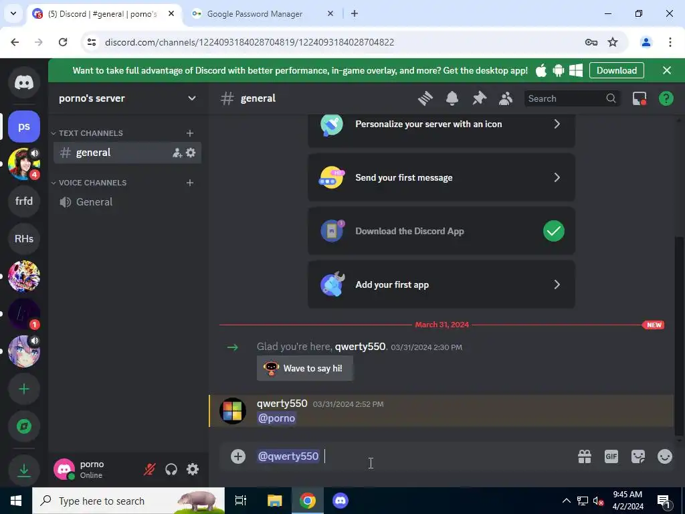685x514 pixels.
Task: Open the emoji picker
Action: point(665,456)
